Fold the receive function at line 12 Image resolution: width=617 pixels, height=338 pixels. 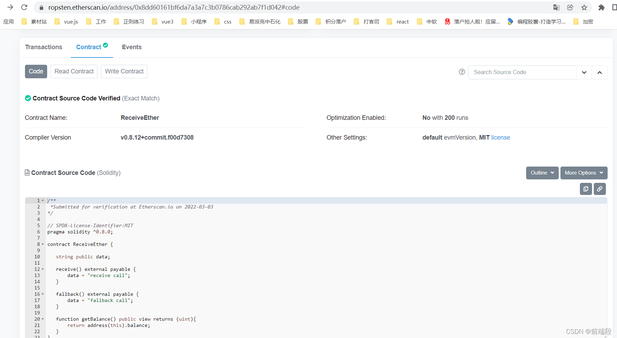[43, 269]
